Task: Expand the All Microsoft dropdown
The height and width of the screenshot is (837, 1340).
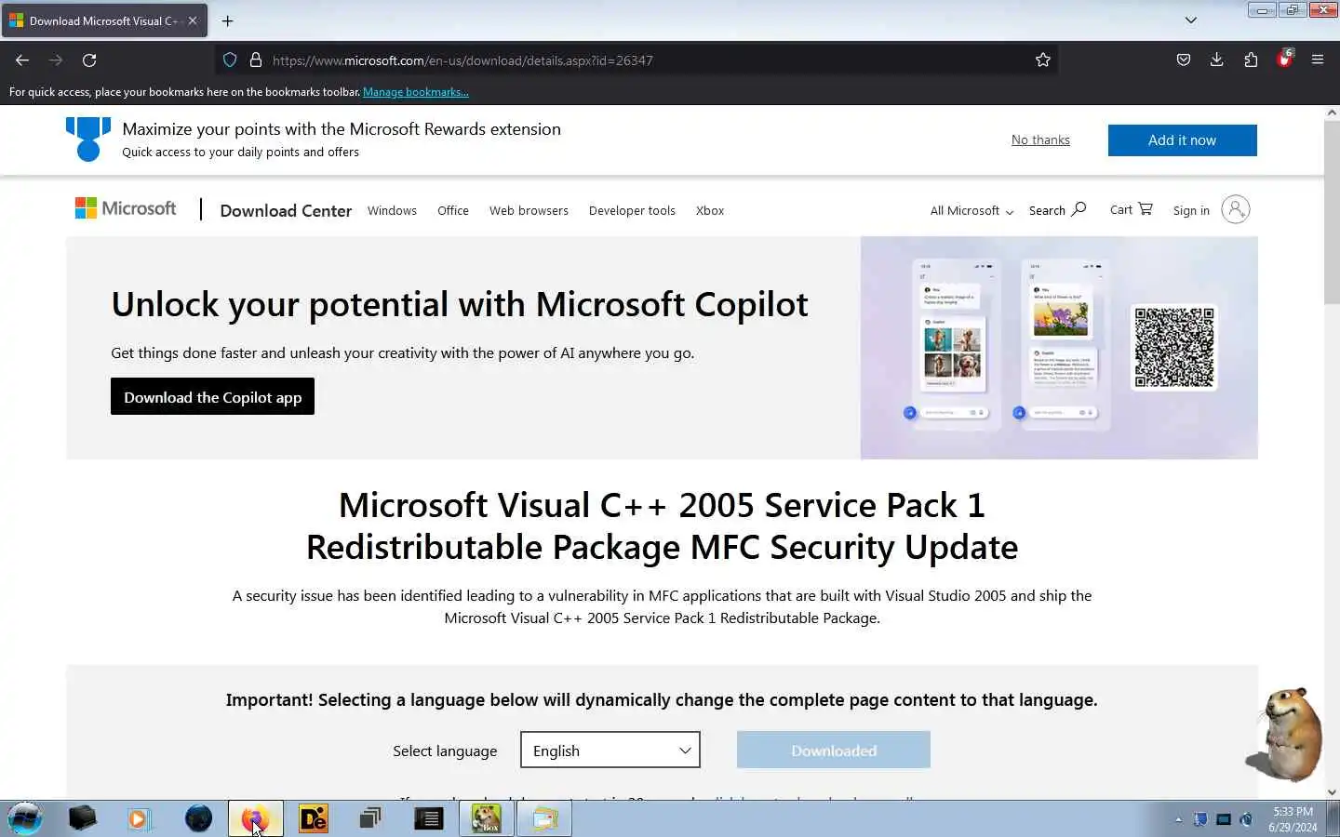Action: point(971,211)
